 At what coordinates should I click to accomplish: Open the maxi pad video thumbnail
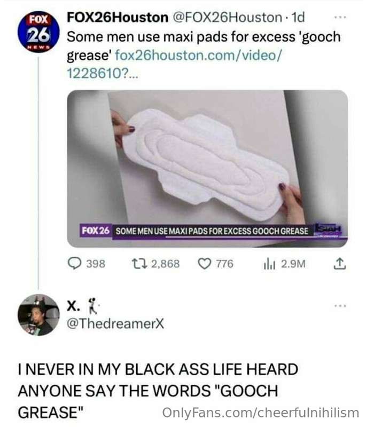point(207,169)
